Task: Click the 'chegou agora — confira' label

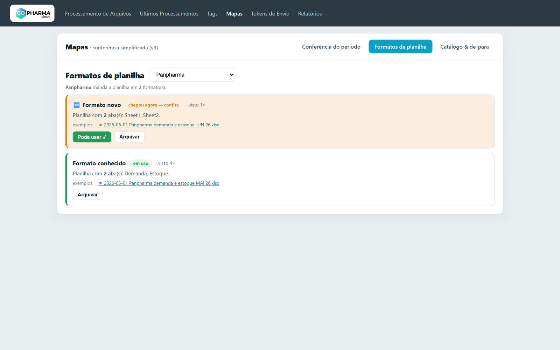Action: click(x=153, y=105)
